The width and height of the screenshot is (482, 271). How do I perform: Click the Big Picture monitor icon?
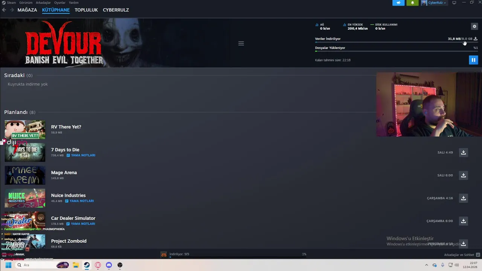[x=454, y=3]
